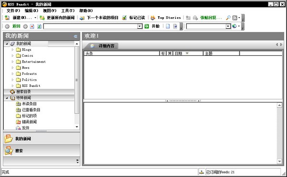The height and width of the screenshot is (177, 287).
Task: Click the Start (开始) button
Action: click(x=155, y=26)
